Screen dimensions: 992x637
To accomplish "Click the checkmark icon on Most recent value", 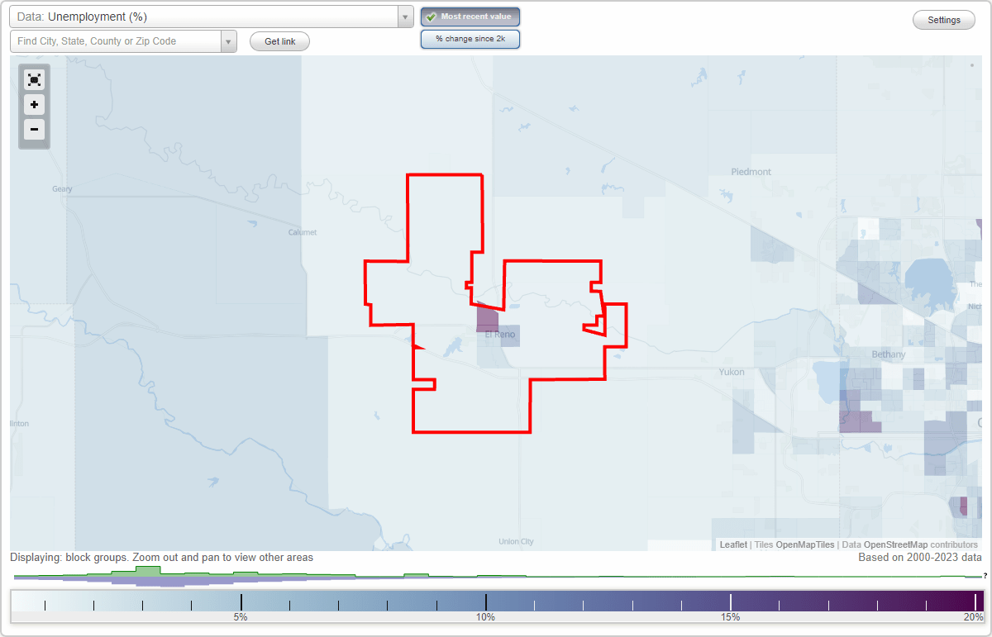I will (431, 17).
